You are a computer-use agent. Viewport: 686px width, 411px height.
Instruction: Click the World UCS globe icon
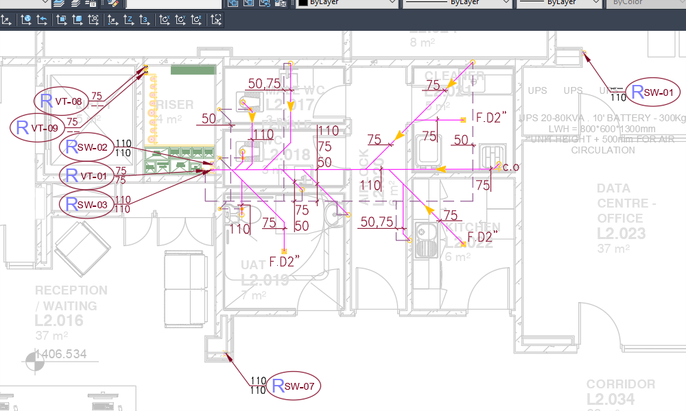tap(26, 20)
